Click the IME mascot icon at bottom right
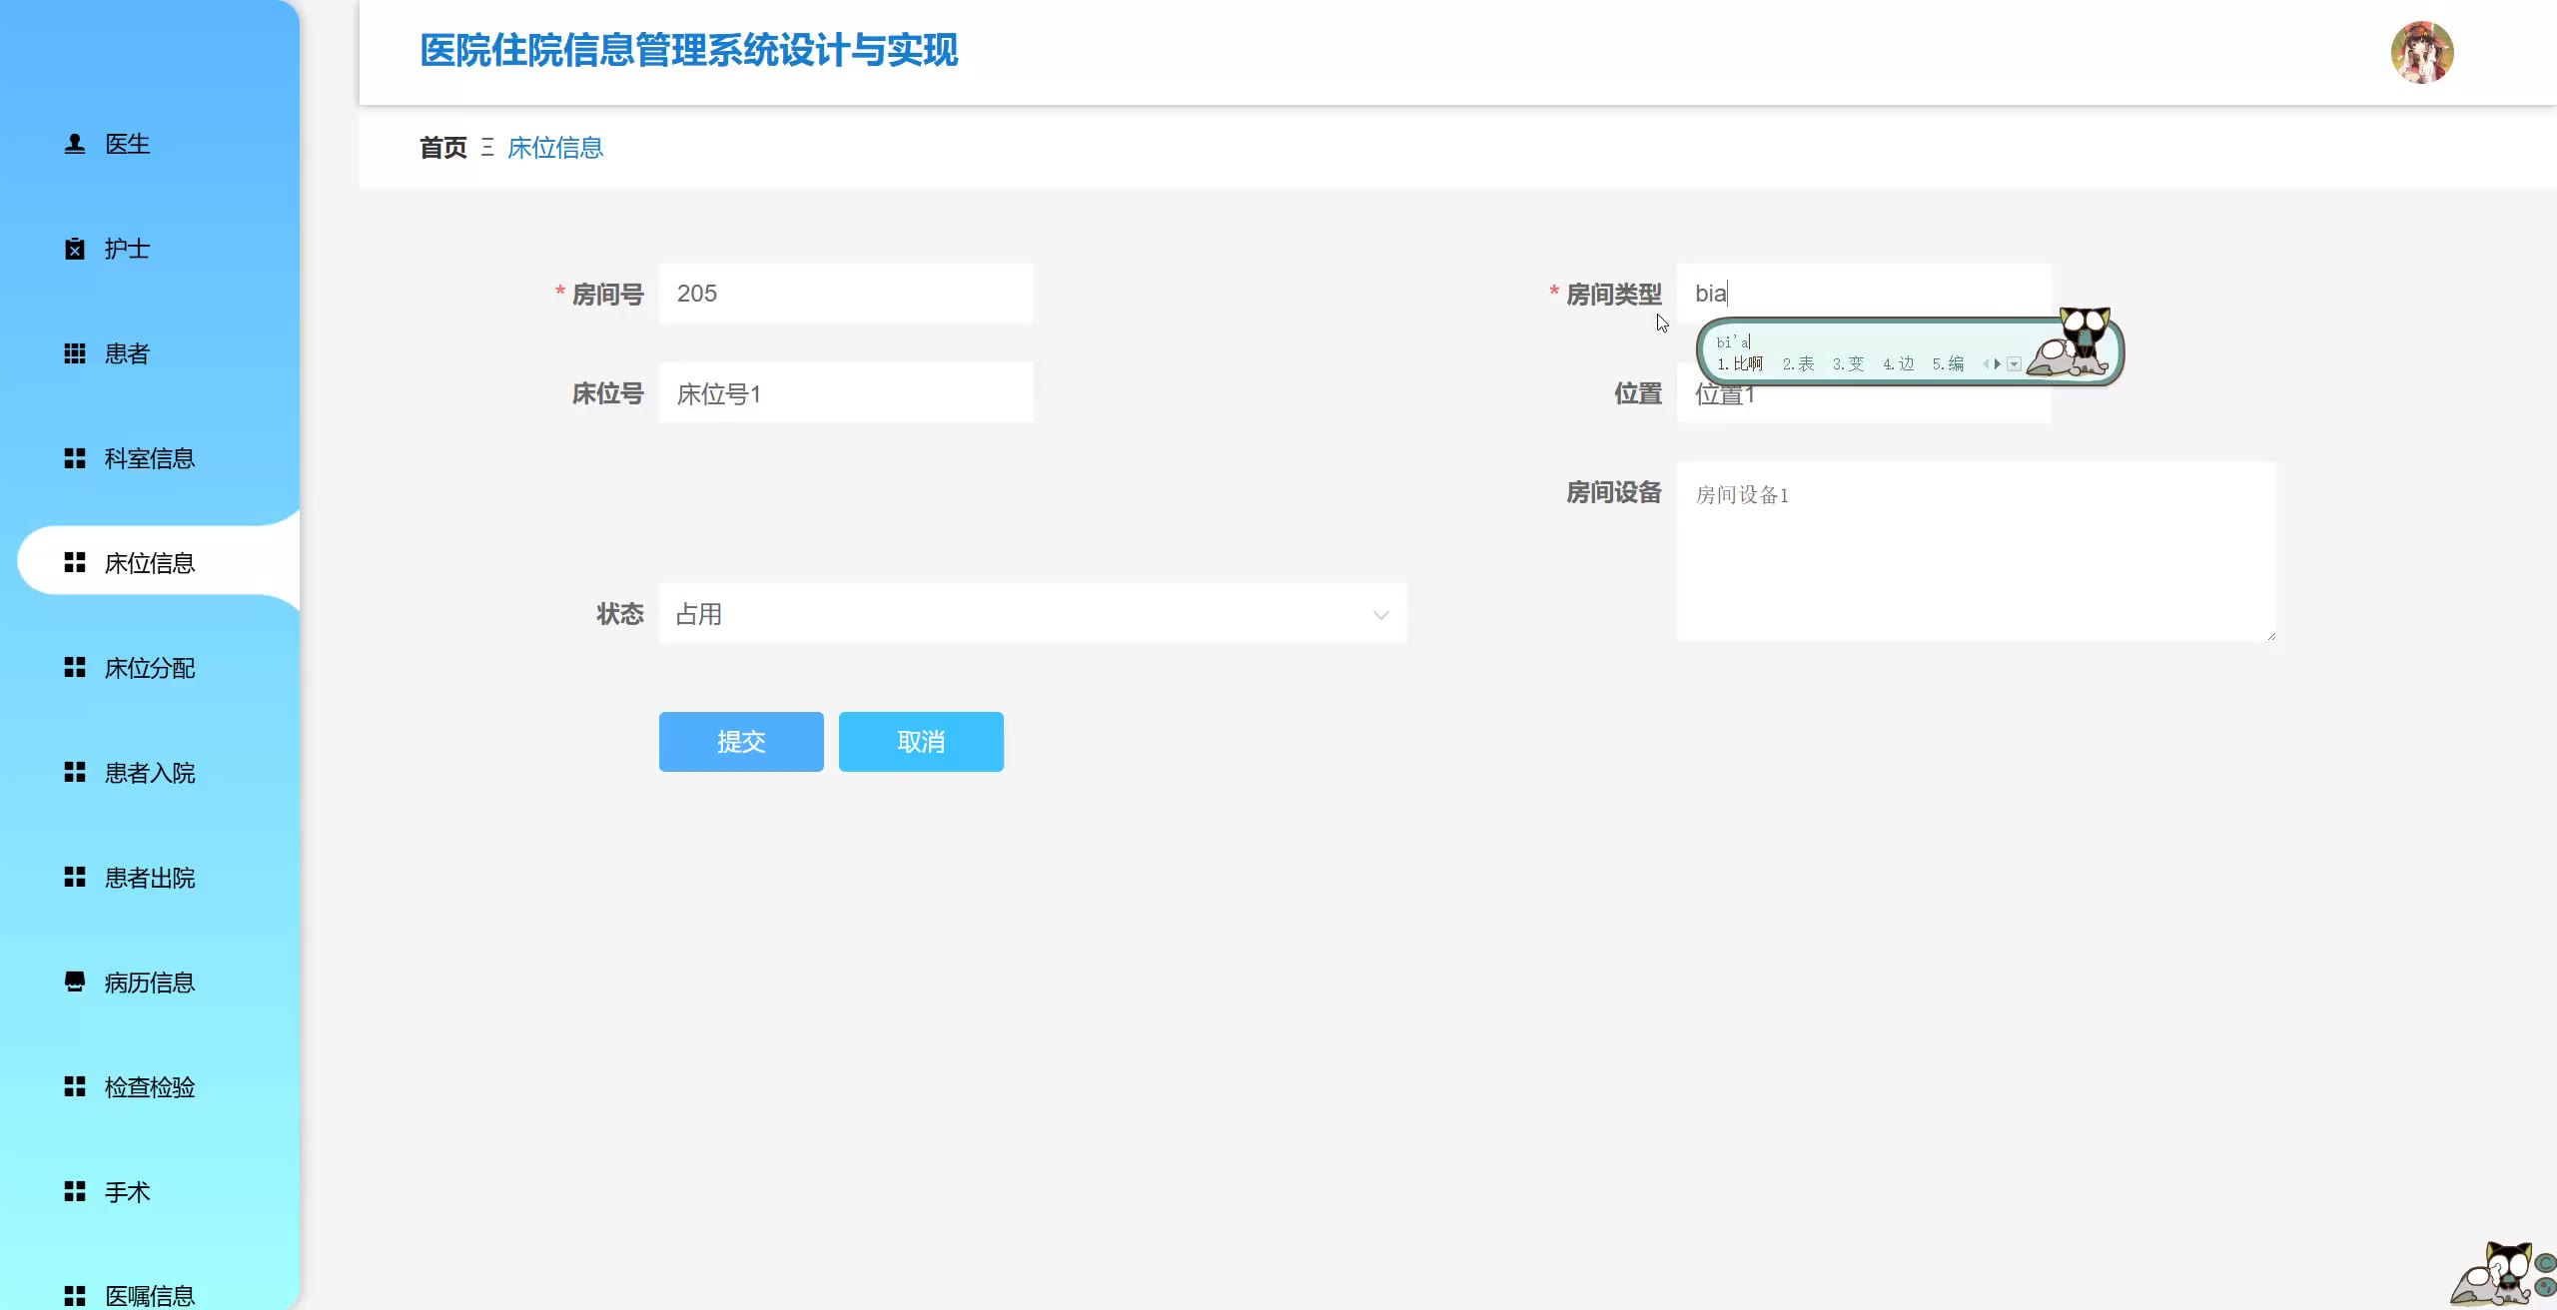Viewport: 2557px width, 1310px height. click(x=2497, y=1275)
